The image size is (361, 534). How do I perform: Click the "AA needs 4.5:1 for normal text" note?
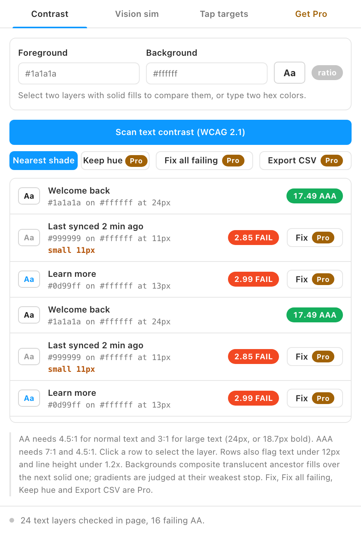point(180,465)
